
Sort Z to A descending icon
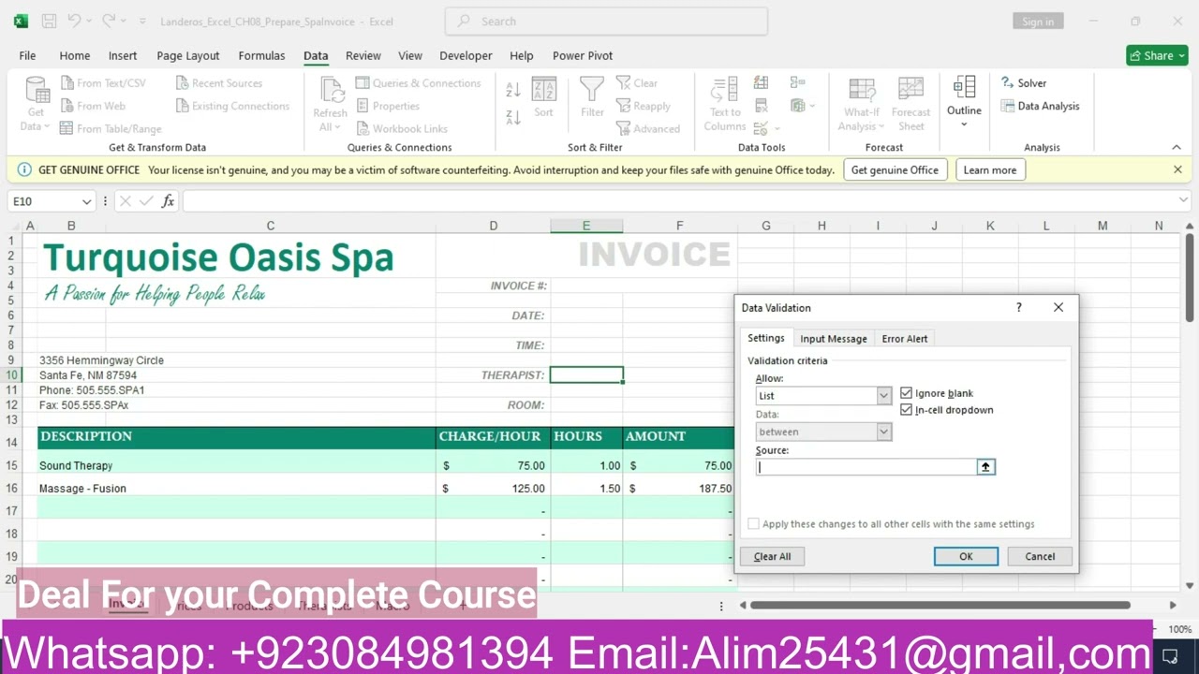(x=513, y=117)
